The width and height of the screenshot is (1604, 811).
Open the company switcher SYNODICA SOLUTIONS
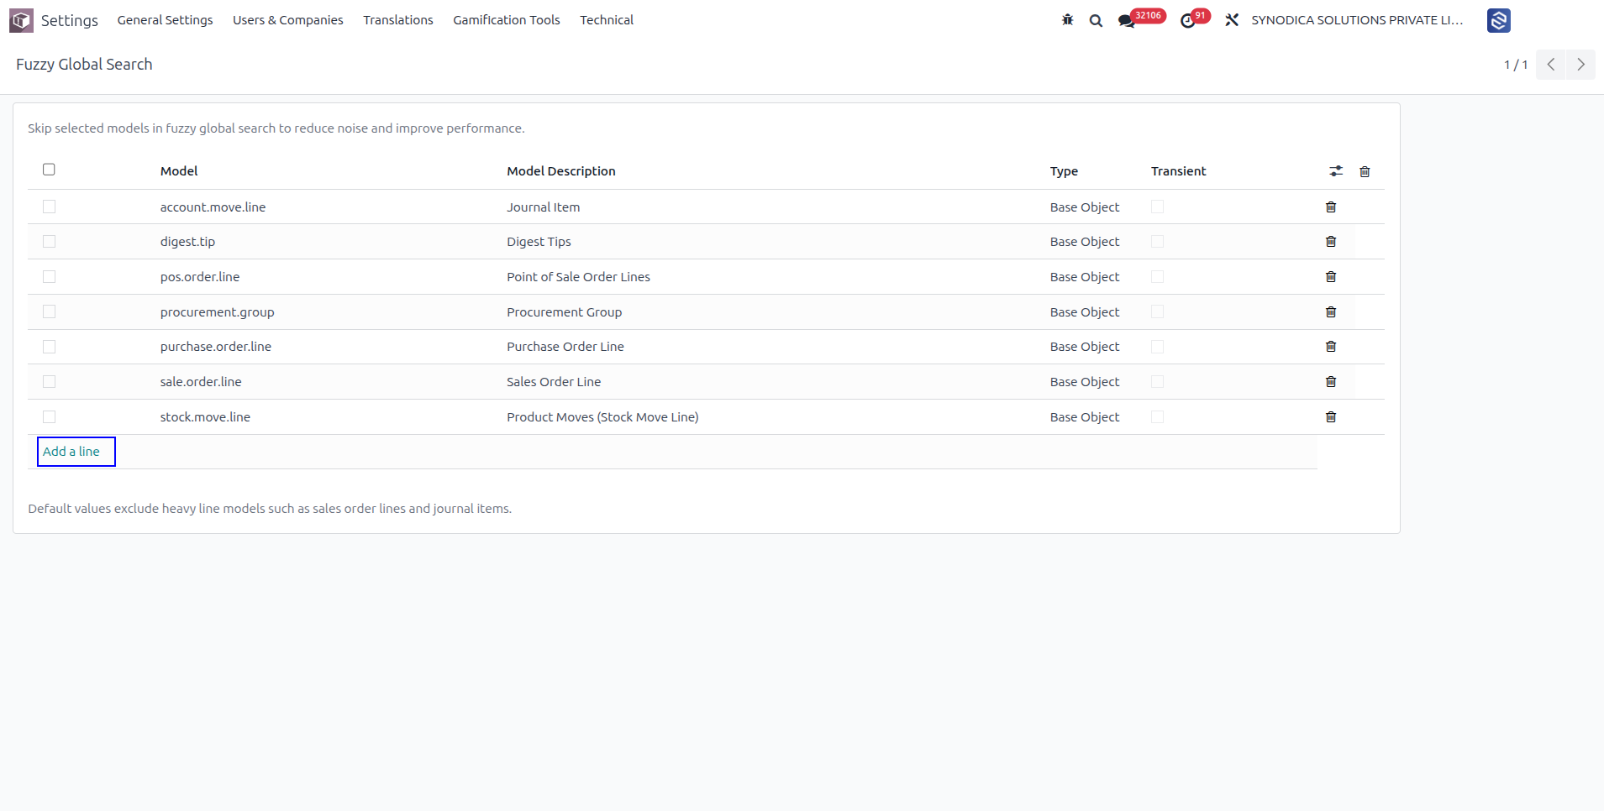point(1357,20)
